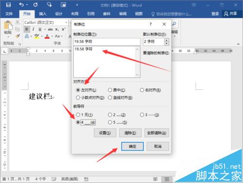Apply subscript formatting
This screenshot has width=243, height=183.
point(57,30)
